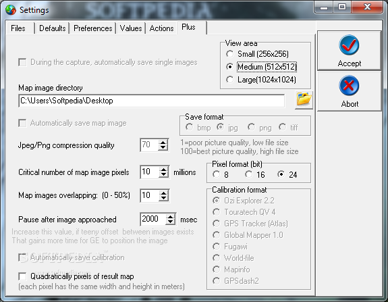Minimize the Settings window
388x302 pixels.
tap(323, 7)
